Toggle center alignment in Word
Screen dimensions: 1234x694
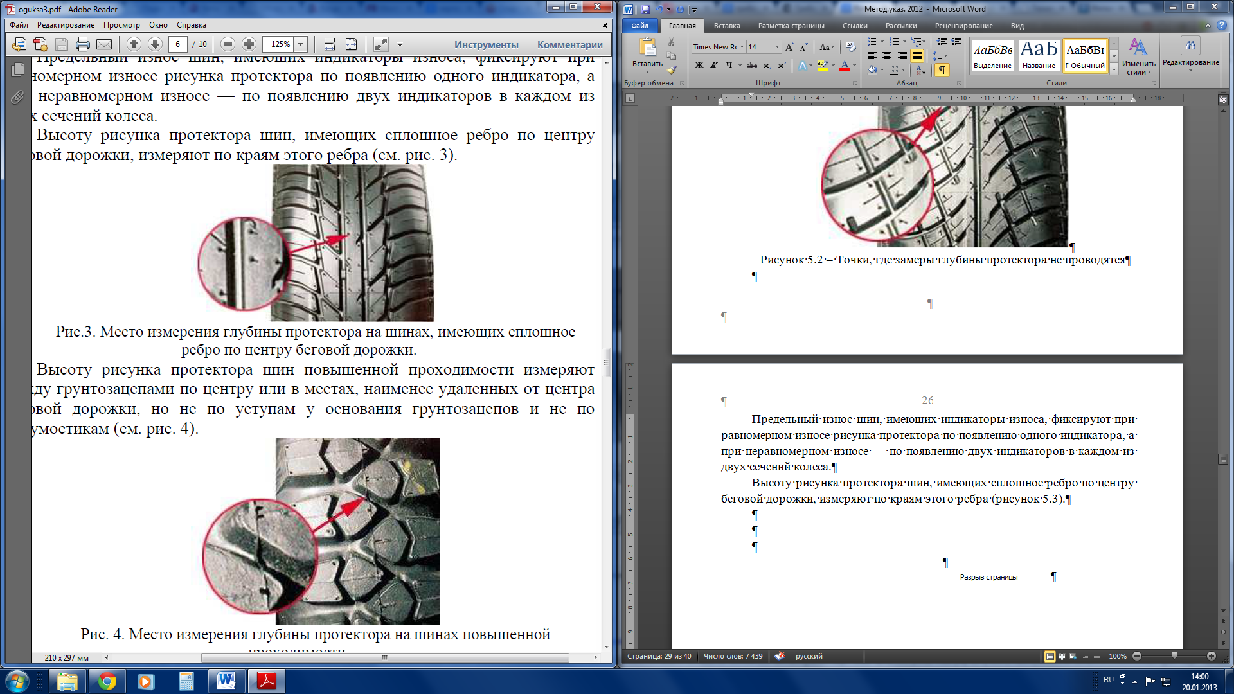click(x=887, y=56)
